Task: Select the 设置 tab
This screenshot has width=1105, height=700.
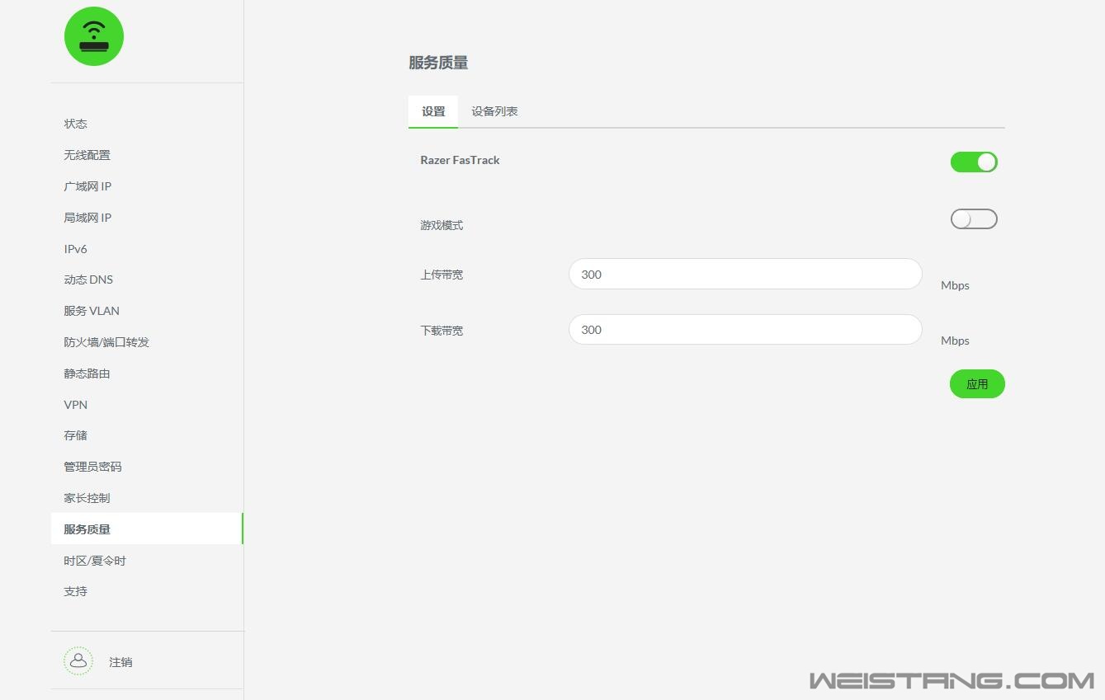Action: (x=433, y=111)
